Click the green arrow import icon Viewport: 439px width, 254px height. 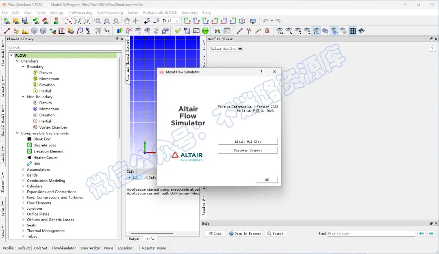(36, 21)
